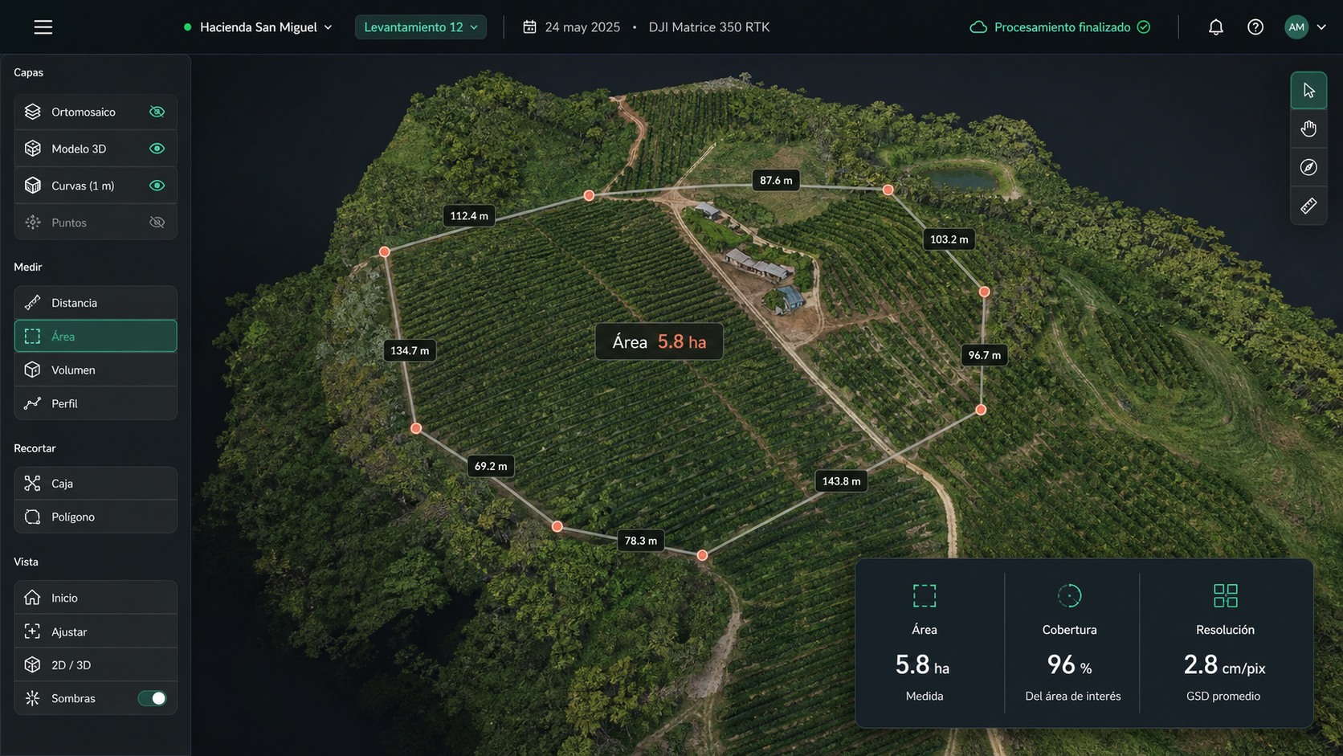Click the compass orientation tool
1343x756 pixels.
1308,167
